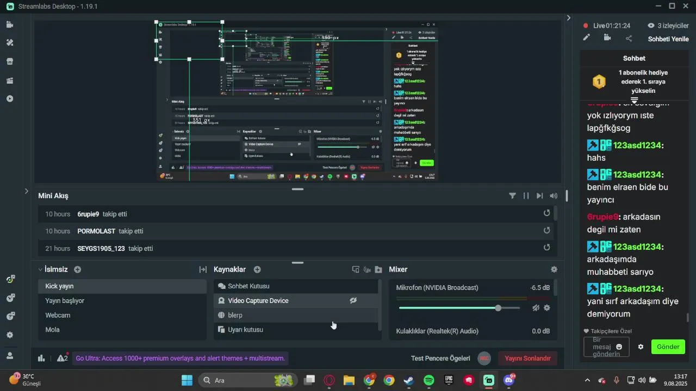Open Spotify from the taskbar
Screen dimensions: 696x391
[x=428, y=380]
